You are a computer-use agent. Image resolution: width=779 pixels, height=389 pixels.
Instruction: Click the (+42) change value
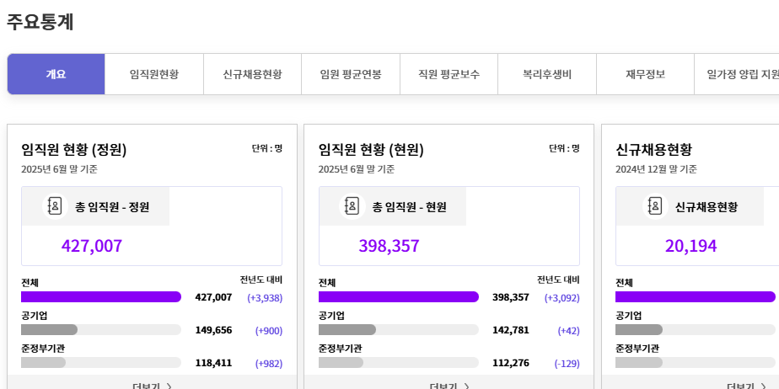tap(568, 330)
